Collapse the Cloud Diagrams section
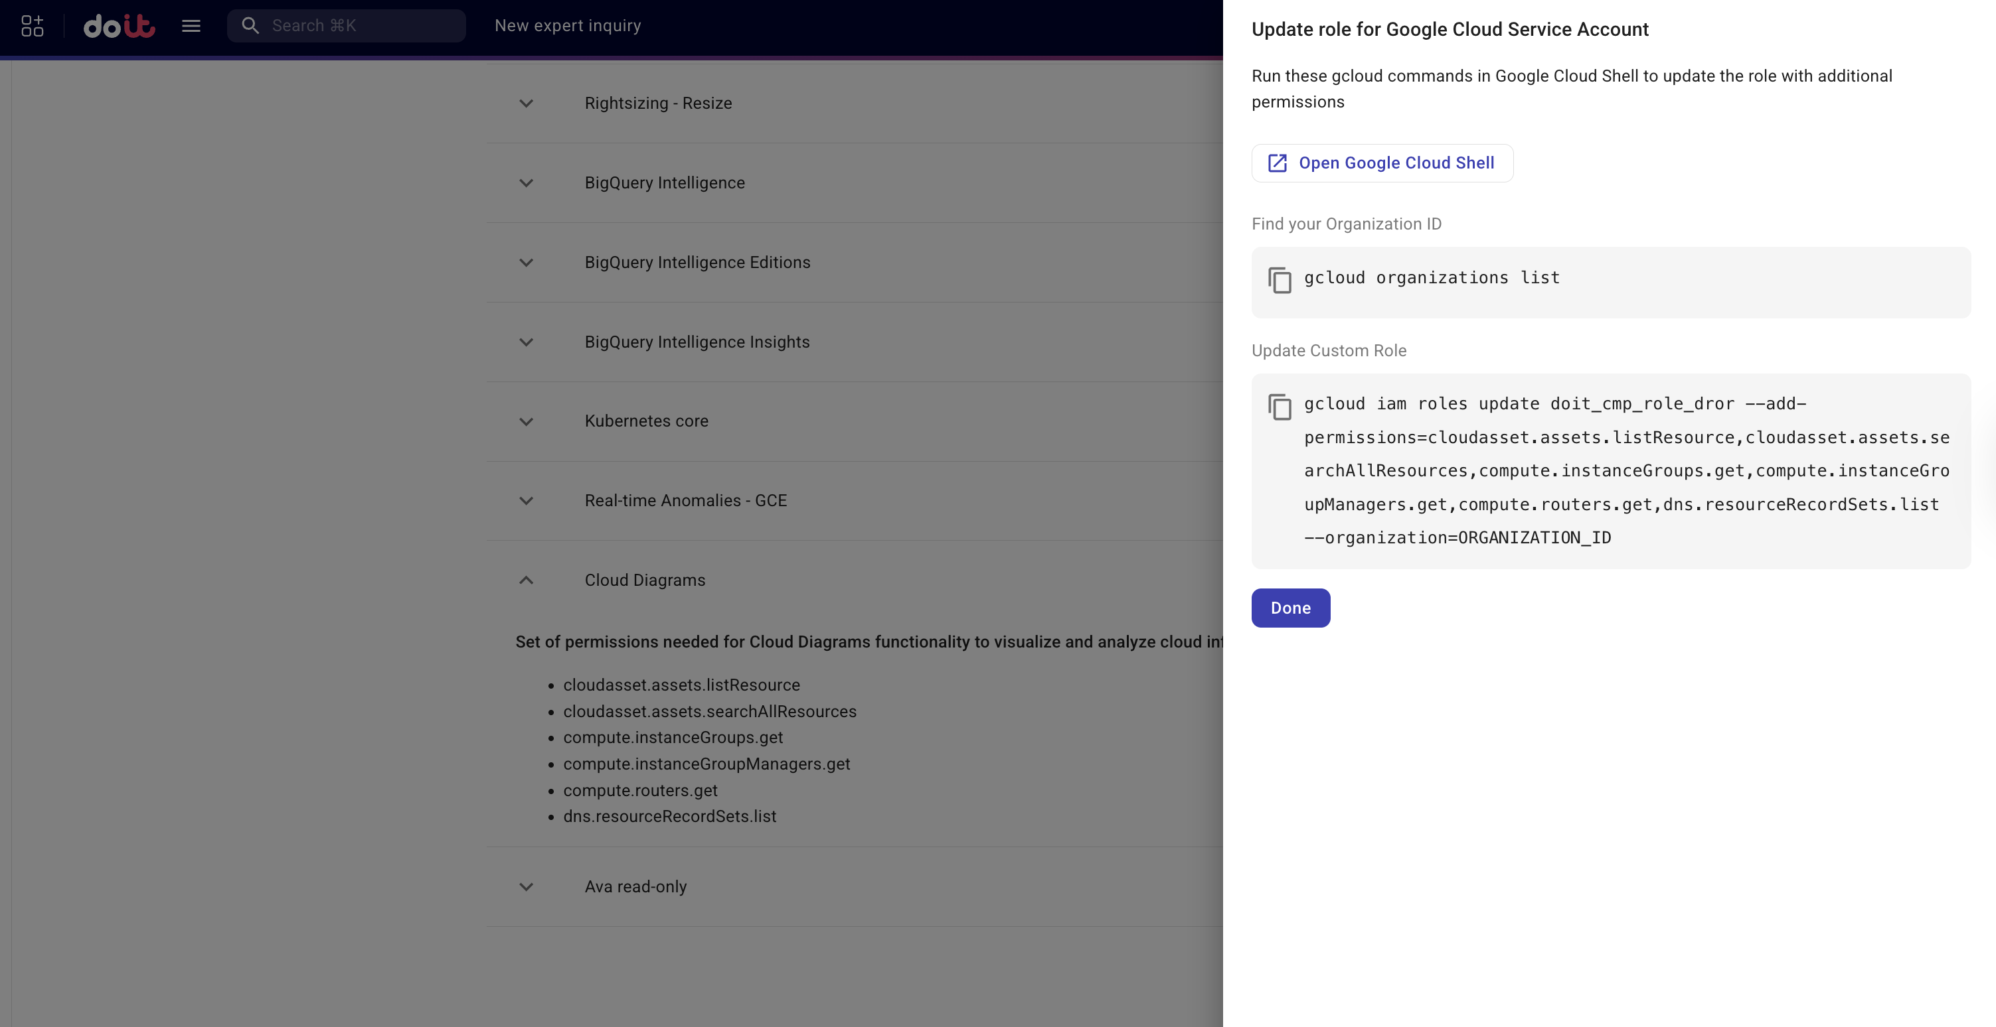 point(526,581)
